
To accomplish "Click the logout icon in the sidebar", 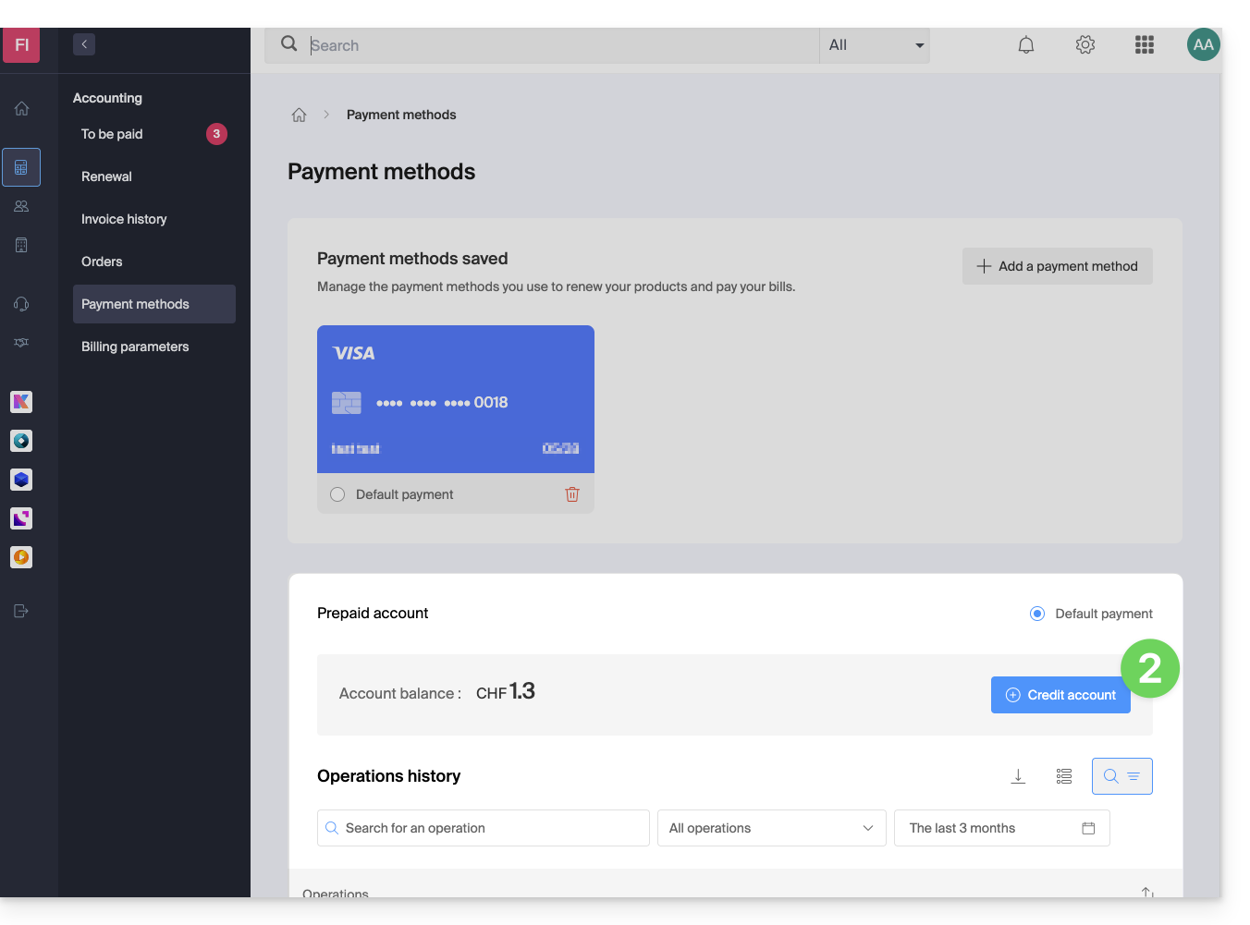I will click(21, 611).
